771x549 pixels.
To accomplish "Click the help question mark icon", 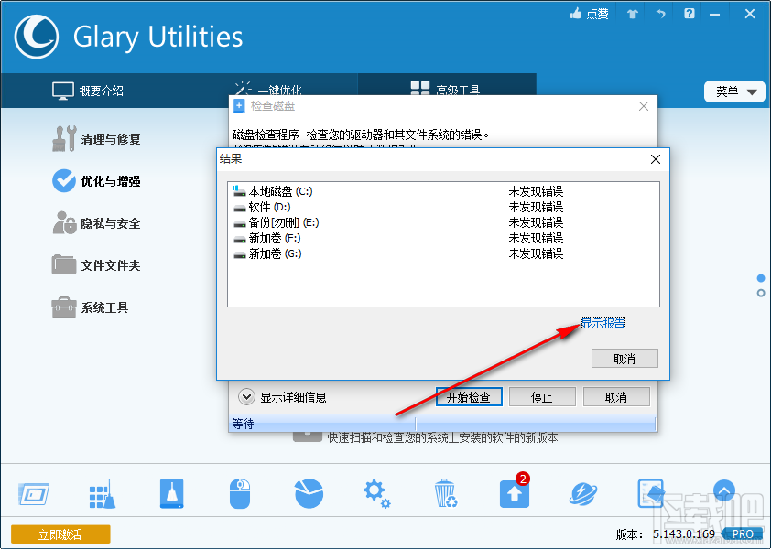I will coord(690,14).
